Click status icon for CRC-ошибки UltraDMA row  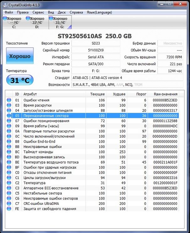pos(9,204)
